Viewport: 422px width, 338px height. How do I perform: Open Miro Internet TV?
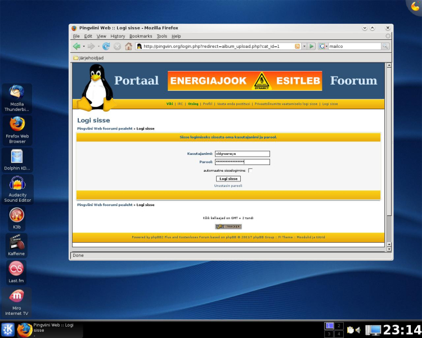(x=16, y=302)
